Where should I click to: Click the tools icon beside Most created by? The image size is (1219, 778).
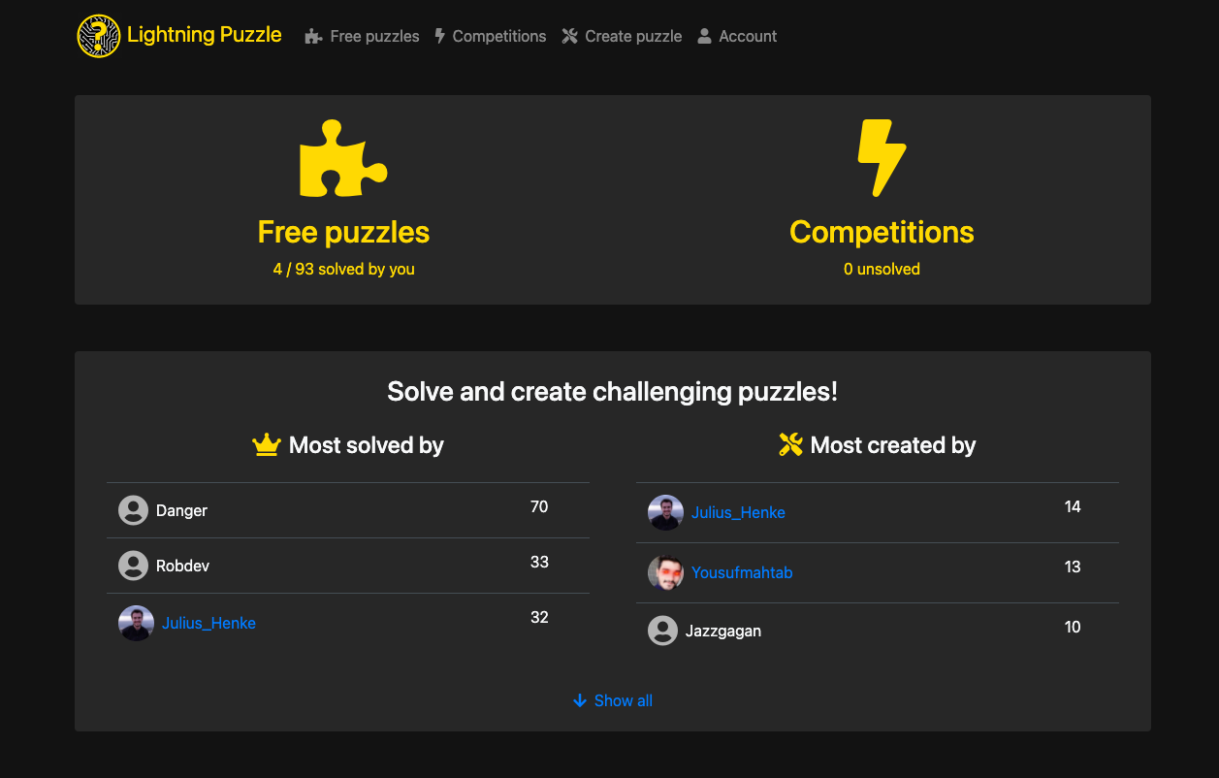click(790, 444)
